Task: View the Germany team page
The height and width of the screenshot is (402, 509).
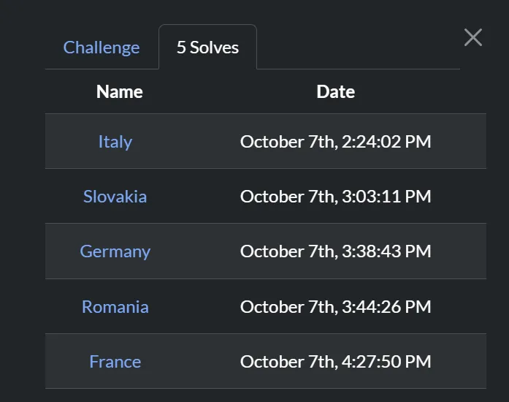Action: click(x=115, y=251)
